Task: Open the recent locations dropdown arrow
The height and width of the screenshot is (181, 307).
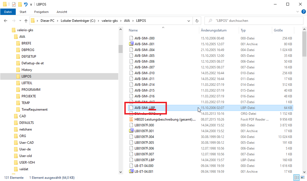Action: pyautogui.click(x=20, y=21)
